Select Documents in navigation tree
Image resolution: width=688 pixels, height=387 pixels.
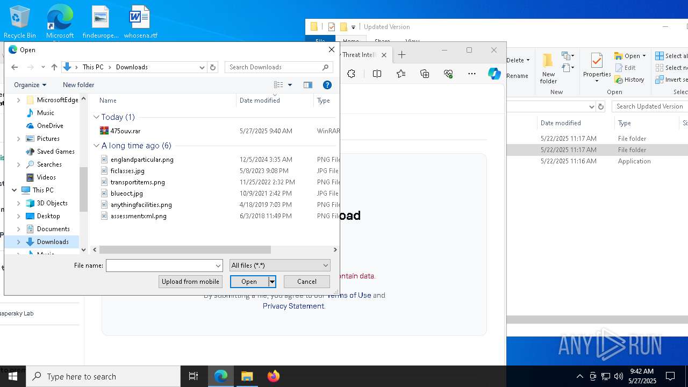tap(53, 229)
